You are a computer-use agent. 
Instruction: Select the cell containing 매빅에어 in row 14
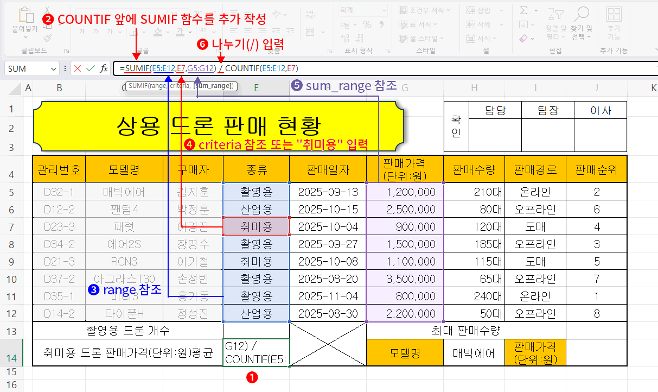pyautogui.click(x=474, y=353)
